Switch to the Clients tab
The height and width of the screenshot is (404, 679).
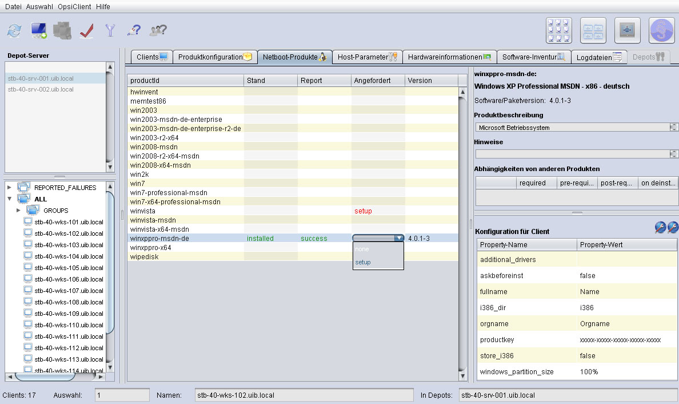[151, 57]
